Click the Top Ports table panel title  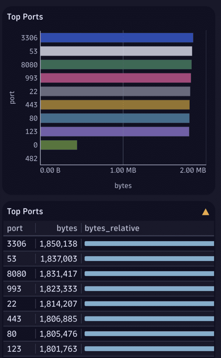(25, 211)
